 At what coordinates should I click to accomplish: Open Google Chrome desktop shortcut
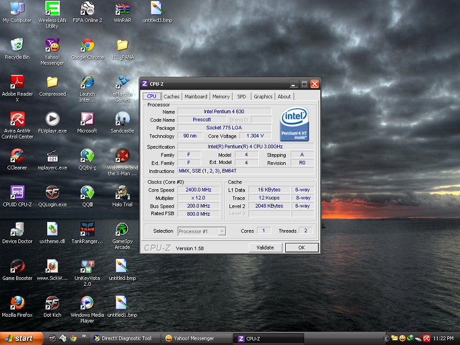pos(87,45)
